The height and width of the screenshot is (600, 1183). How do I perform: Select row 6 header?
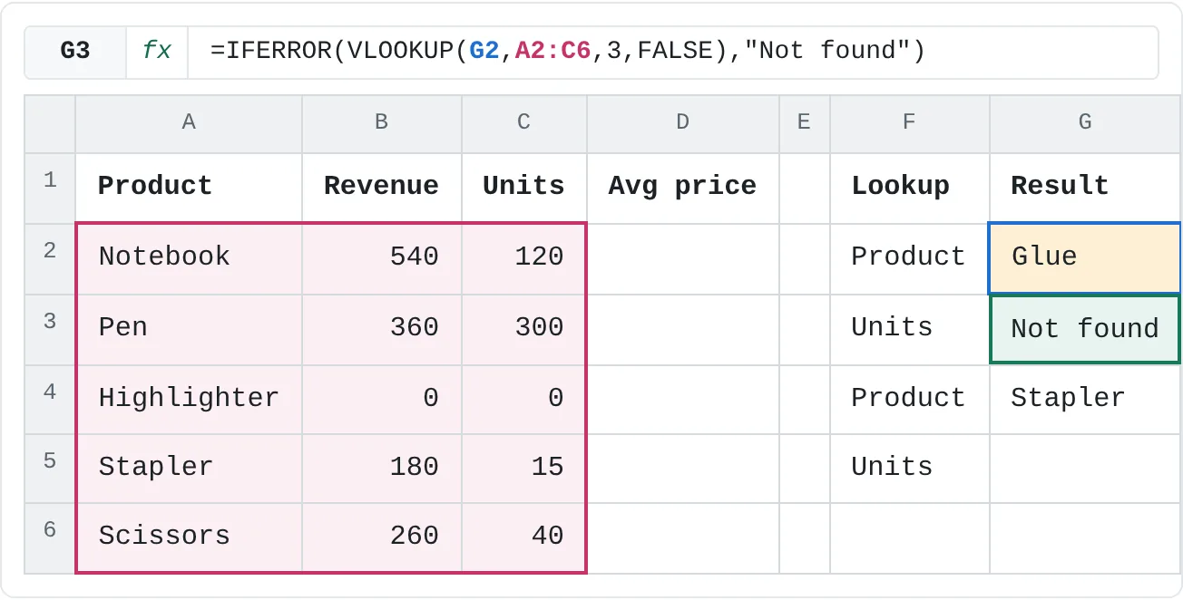click(x=50, y=538)
